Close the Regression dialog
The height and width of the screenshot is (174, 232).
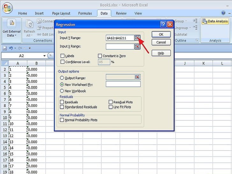tap(170, 25)
